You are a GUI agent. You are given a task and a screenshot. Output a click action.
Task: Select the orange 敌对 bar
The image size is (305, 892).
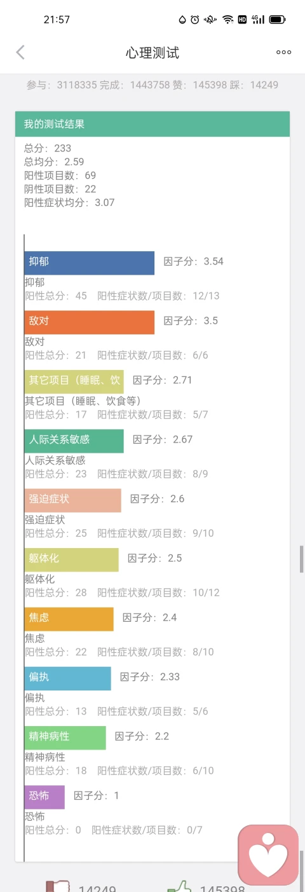(90, 322)
